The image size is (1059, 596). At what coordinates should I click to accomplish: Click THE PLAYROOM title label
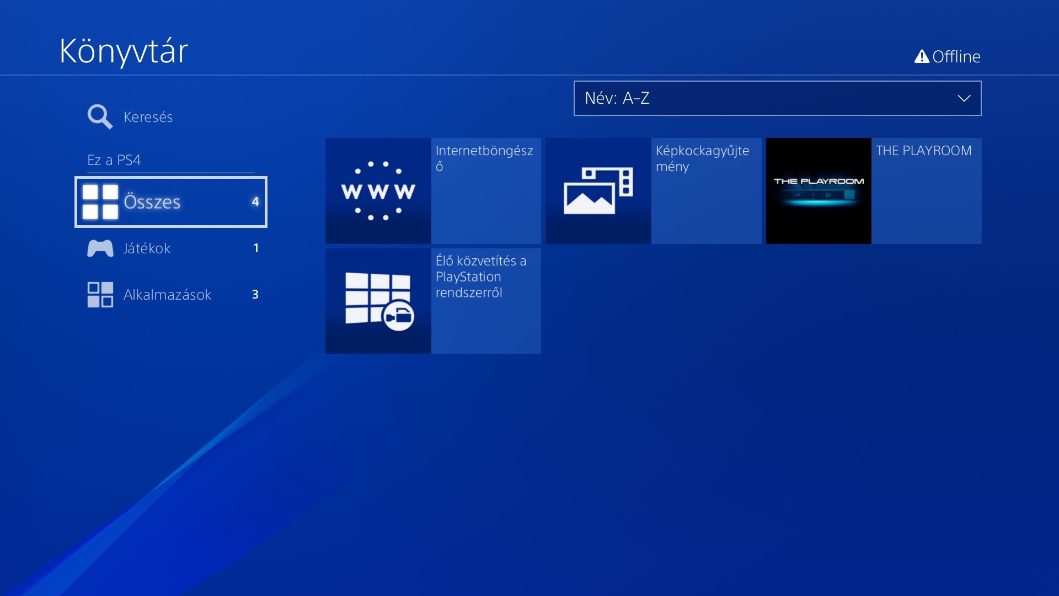click(923, 151)
